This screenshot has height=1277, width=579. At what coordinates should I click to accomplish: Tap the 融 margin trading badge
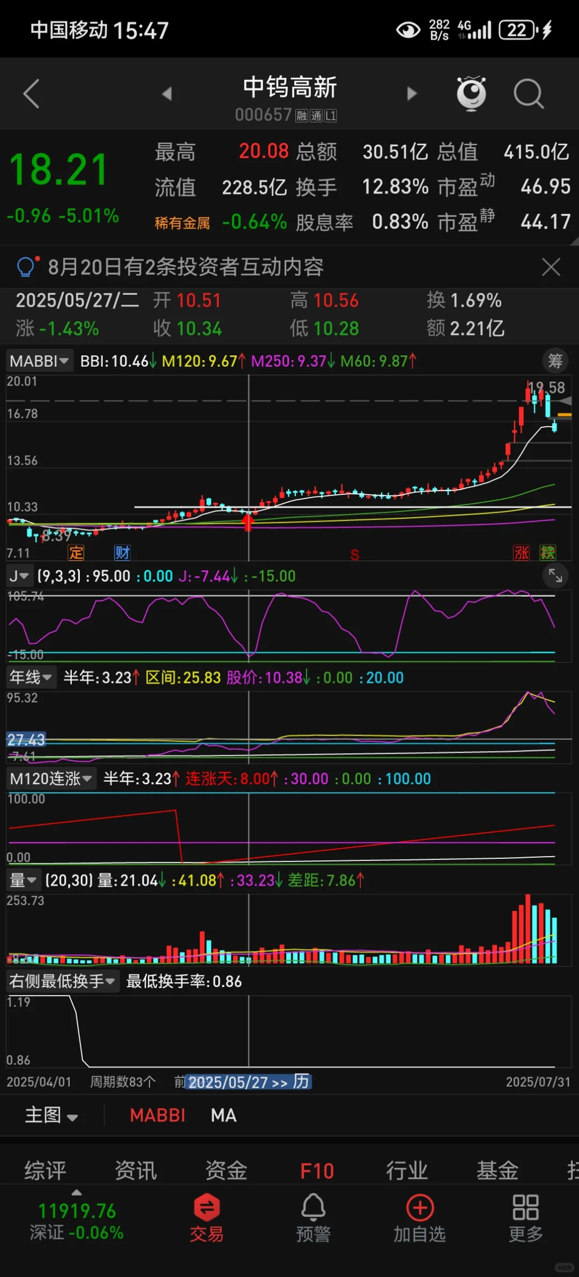[x=302, y=115]
